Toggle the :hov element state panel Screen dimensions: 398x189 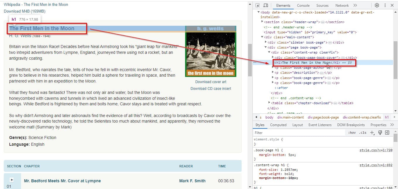352,133
